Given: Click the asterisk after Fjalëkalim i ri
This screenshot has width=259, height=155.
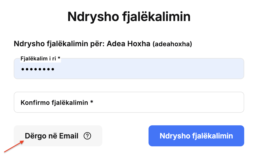Looking at the screenshot, I should pyautogui.click(x=59, y=58).
